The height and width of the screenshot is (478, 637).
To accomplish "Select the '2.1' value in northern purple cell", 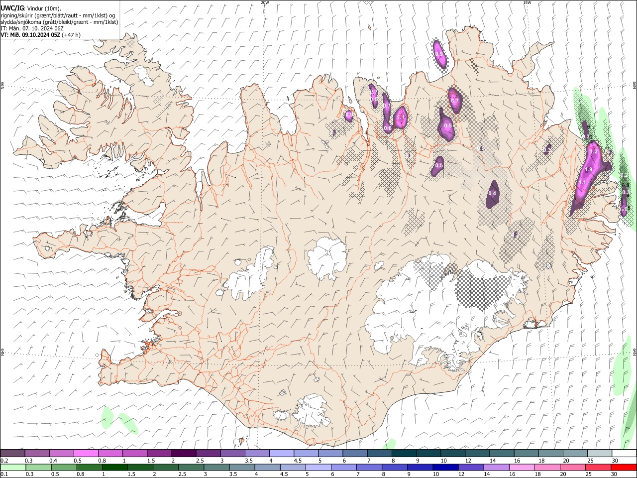I will (x=400, y=118).
